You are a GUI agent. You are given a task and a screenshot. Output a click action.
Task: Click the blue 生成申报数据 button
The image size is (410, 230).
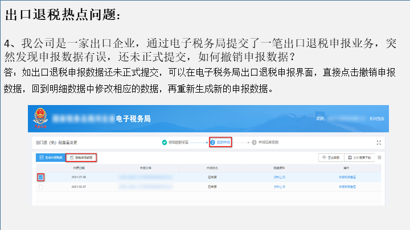tap(51, 157)
